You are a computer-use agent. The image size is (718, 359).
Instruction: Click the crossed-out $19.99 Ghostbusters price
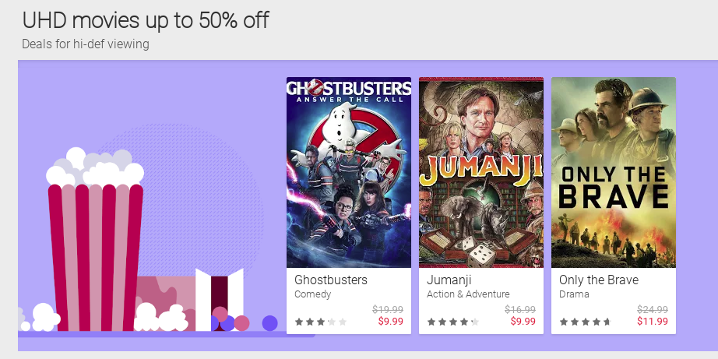388,309
